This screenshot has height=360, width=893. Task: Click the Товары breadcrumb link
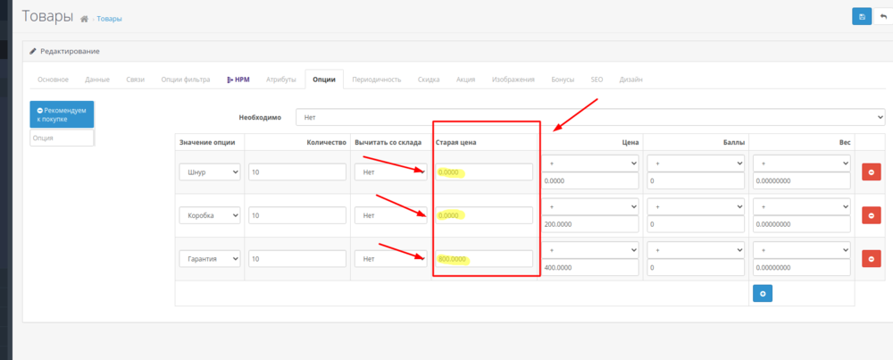(x=110, y=19)
